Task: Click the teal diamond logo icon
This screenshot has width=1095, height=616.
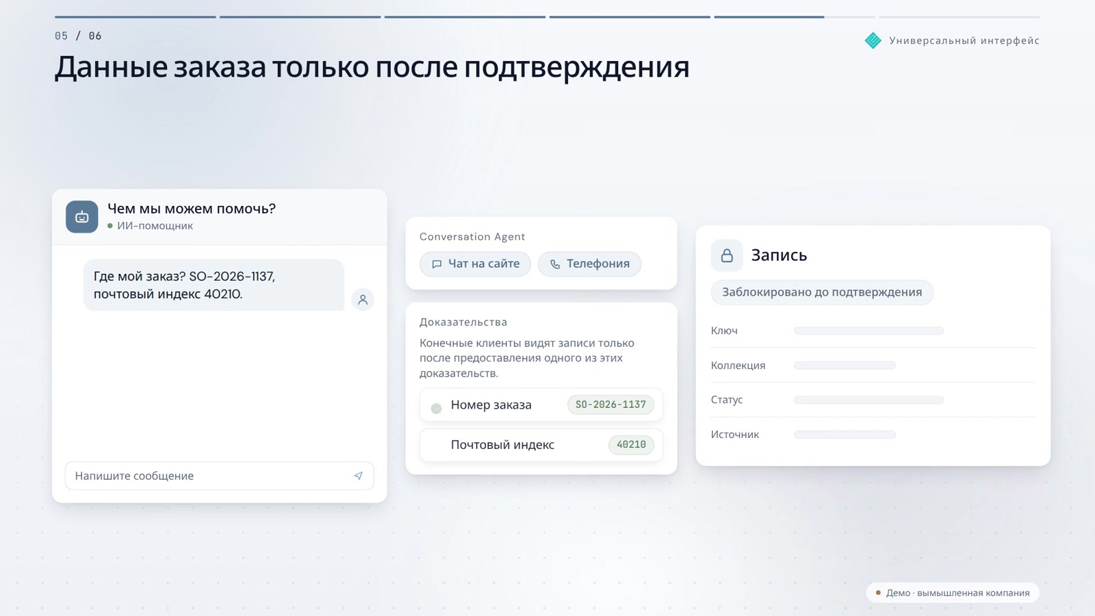Action: coord(873,40)
